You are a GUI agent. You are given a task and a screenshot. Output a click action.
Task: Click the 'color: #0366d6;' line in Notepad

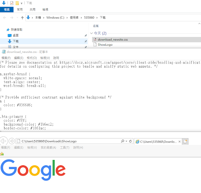pyautogui.click(x=18, y=105)
